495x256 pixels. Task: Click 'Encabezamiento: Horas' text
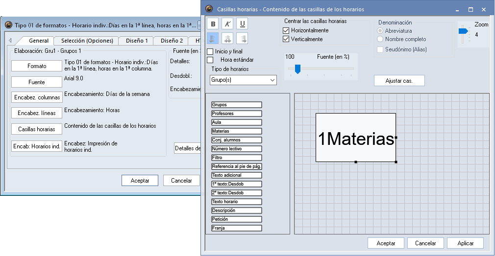pos(92,110)
